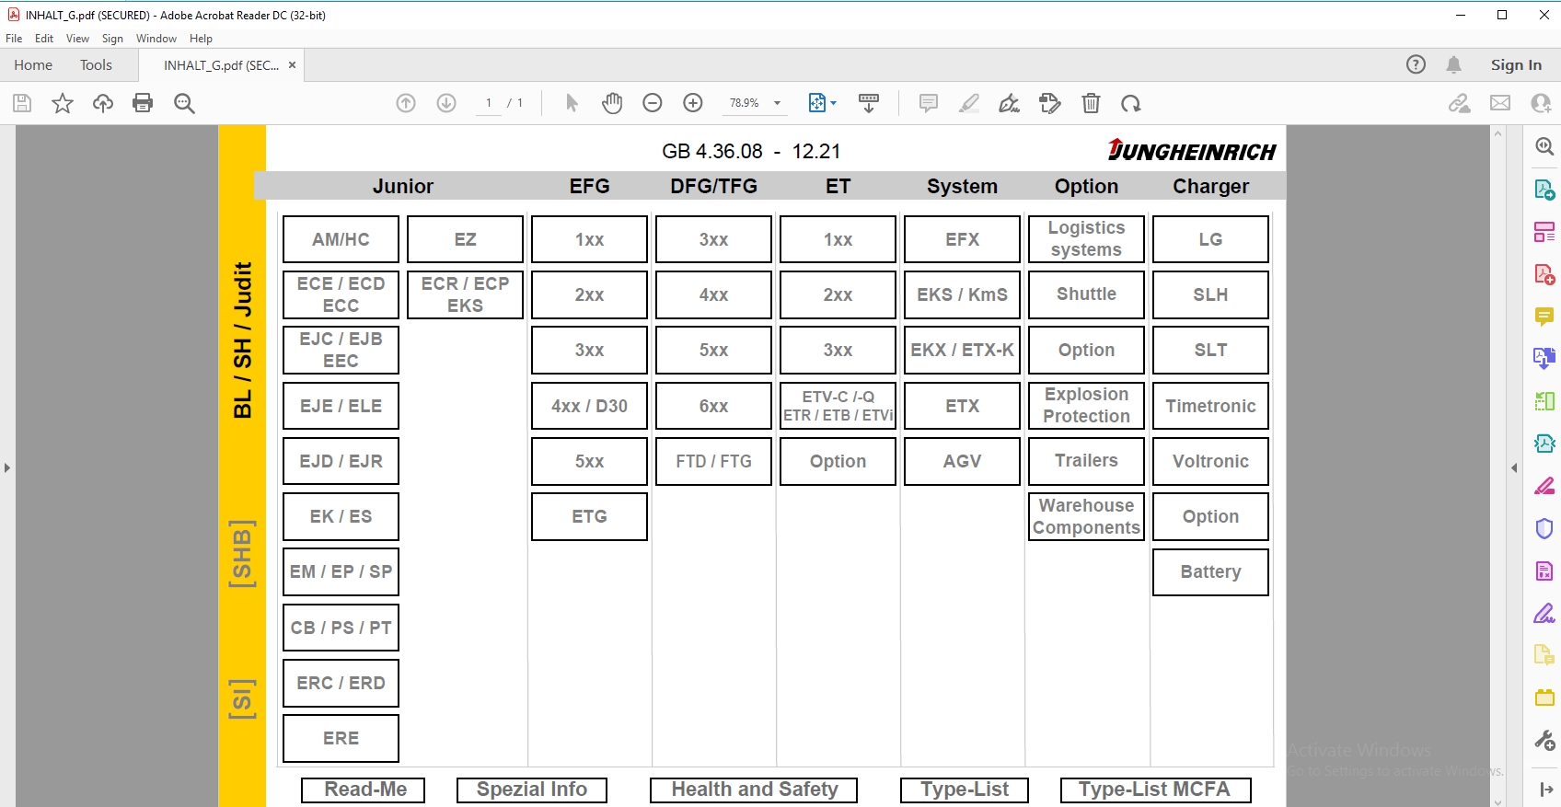The height and width of the screenshot is (807, 1561).
Task: Open the Timetronic charger box
Action: 1210,406
